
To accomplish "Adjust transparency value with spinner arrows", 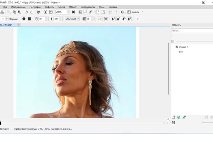I will pos(61,19).
